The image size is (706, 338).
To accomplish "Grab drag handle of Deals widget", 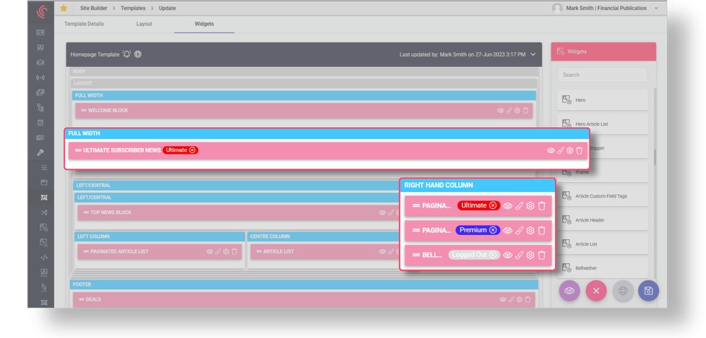I will (81, 299).
